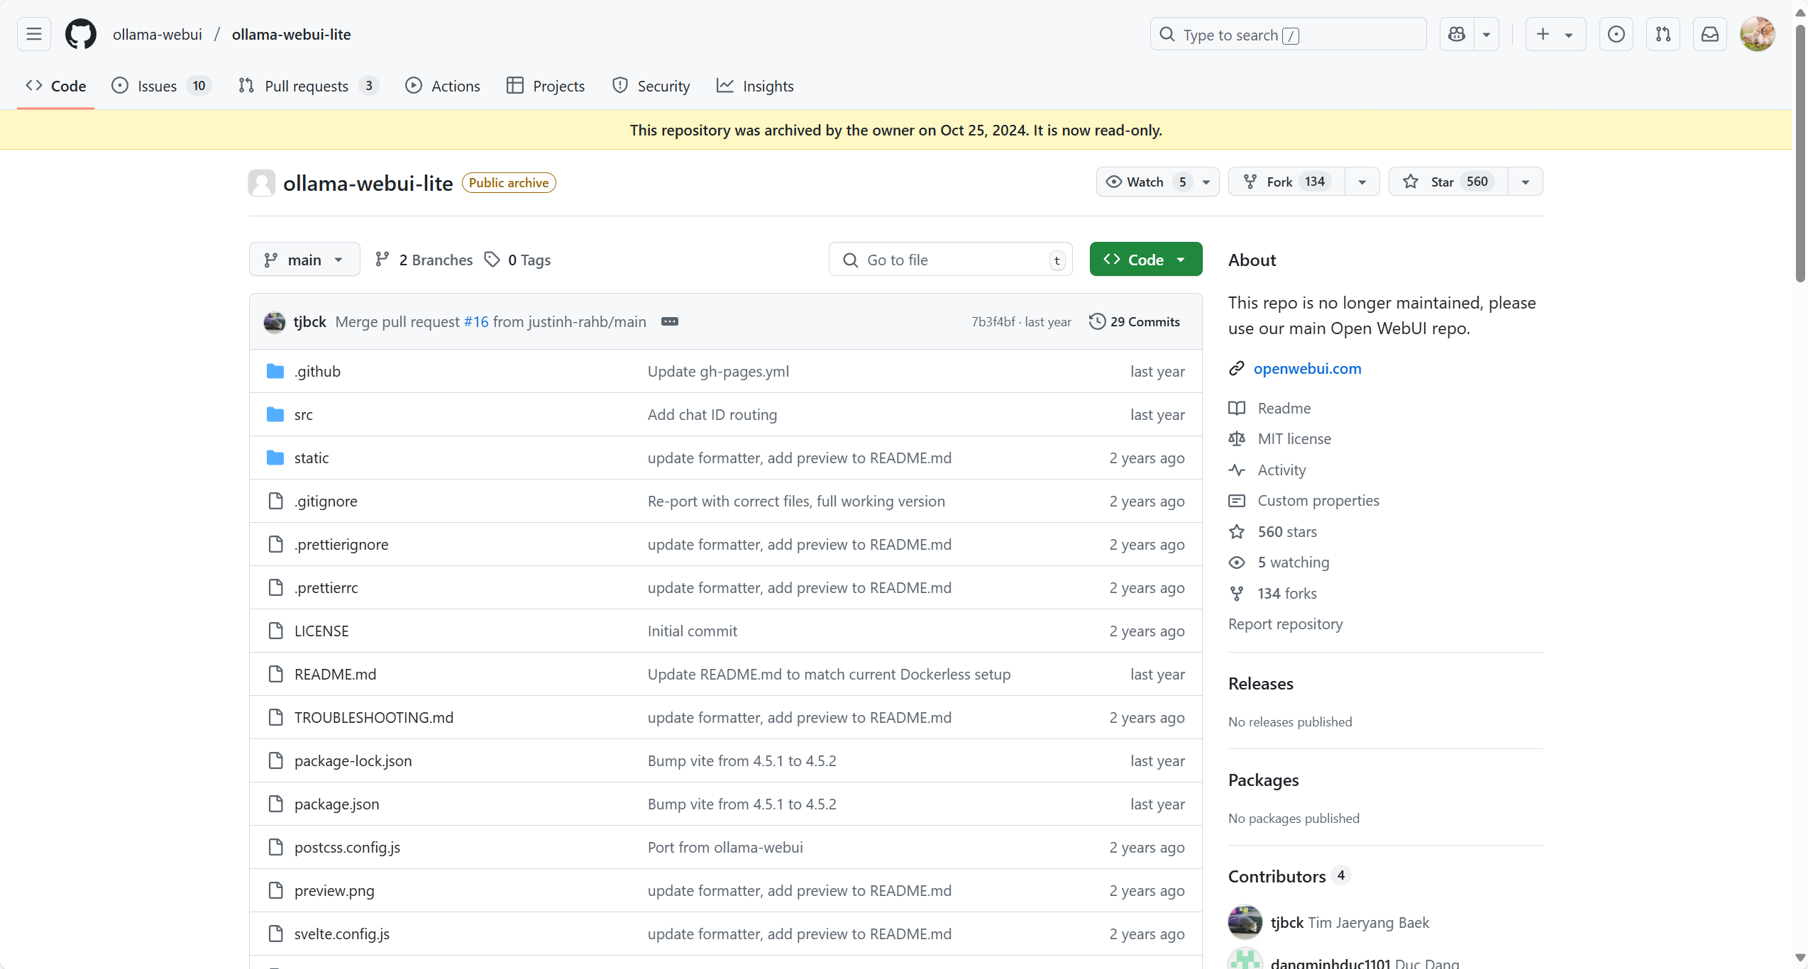Visit openwebui.com link

pyautogui.click(x=1307, y=368)
